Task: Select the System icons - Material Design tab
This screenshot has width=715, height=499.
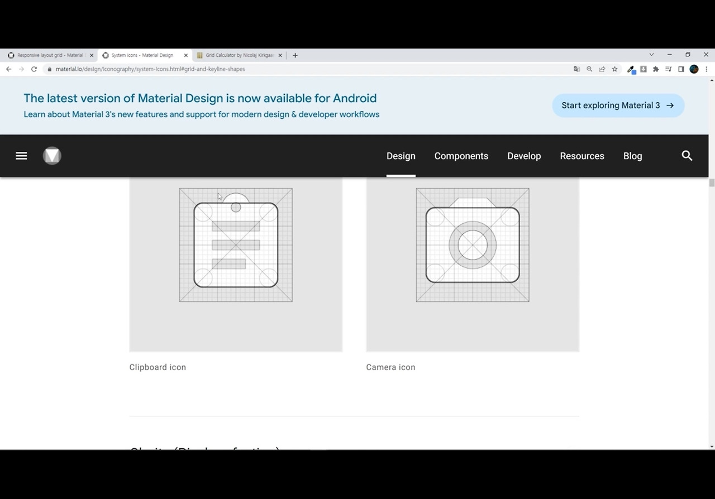Action: pos(144,55)
